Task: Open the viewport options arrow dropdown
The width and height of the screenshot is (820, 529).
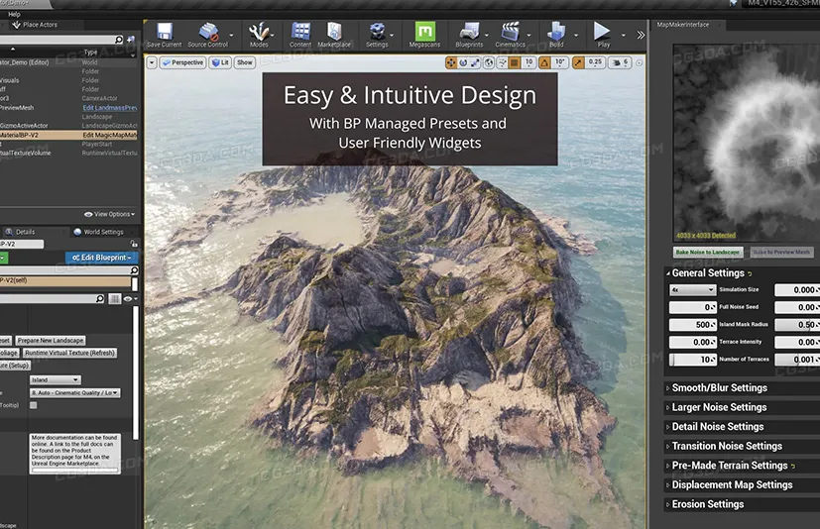Action: click(x=152, y=62)
